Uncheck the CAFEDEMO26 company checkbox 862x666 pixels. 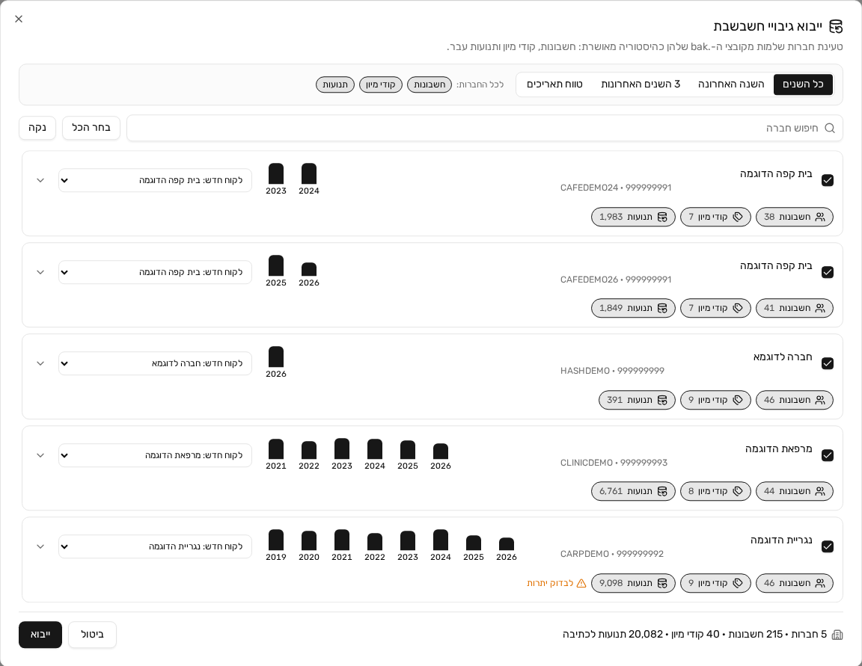click(x=828, y=272)
